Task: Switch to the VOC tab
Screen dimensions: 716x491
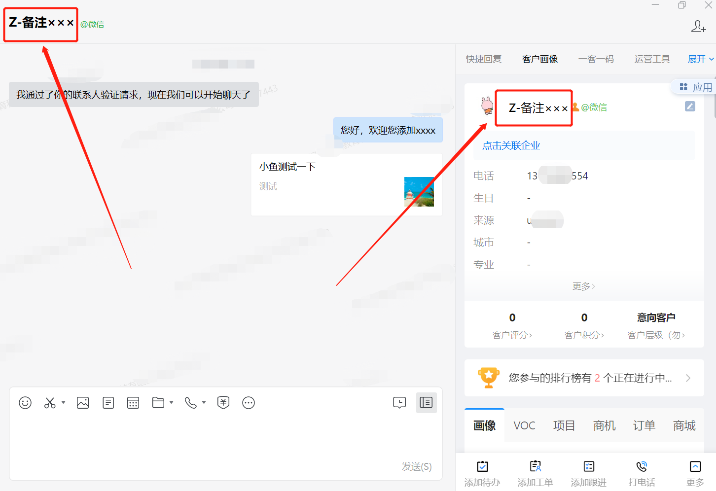Action: 524,425
